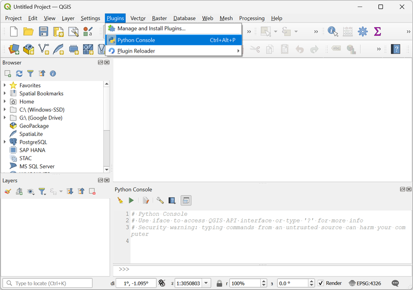Add selected layers from the Browser toolbar
This screenshot has height=290, width=413.
[8, 74]
